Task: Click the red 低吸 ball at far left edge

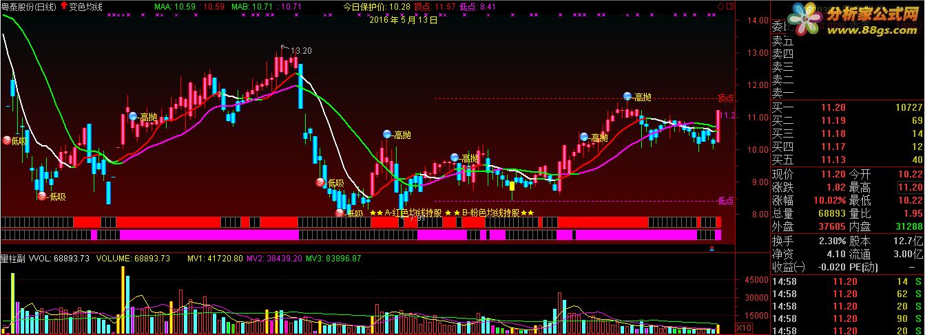Action: tap(7, 141)
